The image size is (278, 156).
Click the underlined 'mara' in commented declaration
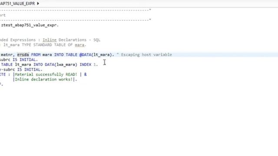point(79,45)
